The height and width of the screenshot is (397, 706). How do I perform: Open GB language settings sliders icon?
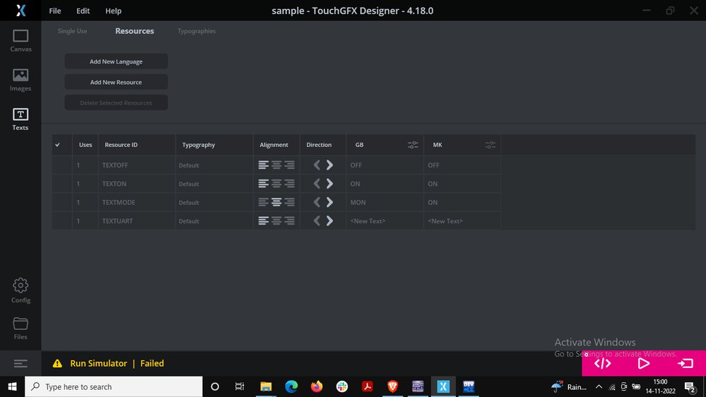(x=413, y=145)
